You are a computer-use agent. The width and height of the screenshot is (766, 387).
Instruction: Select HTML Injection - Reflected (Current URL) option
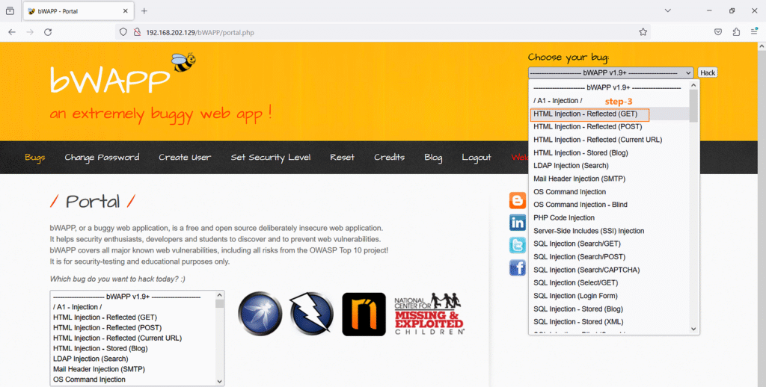(x=609, y=140)
